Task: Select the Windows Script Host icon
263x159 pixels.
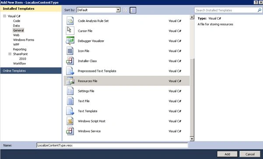Action: pos(70,121)
